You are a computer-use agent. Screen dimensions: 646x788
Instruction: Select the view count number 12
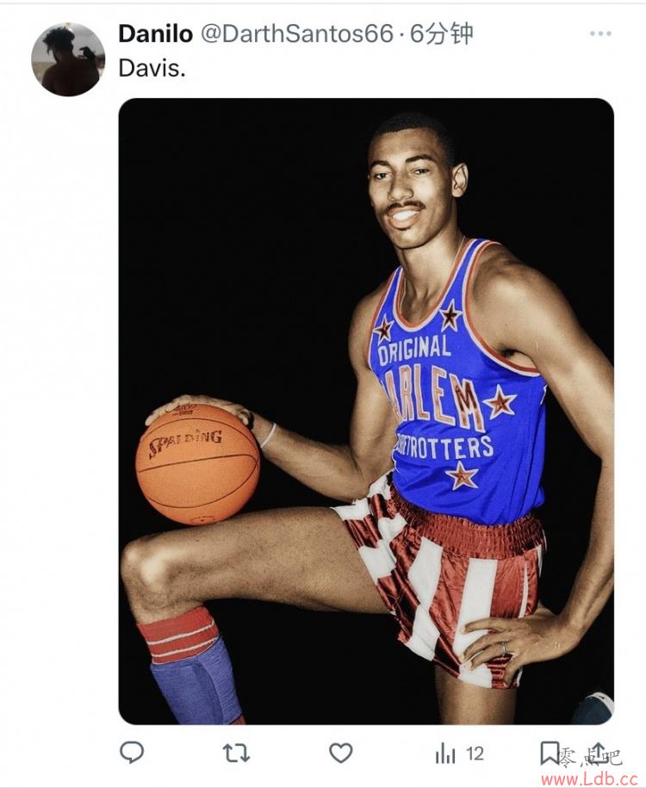pos(475,754)
